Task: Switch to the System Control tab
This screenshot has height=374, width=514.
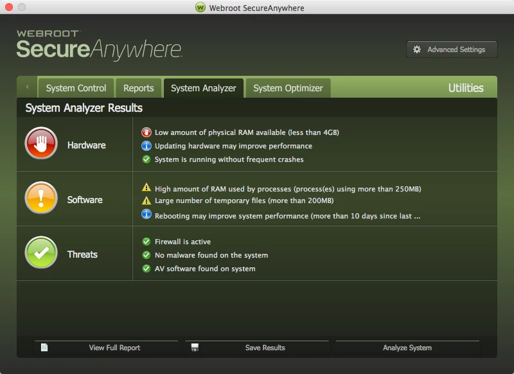Action: pyautogui.click(x=76, y=88)
